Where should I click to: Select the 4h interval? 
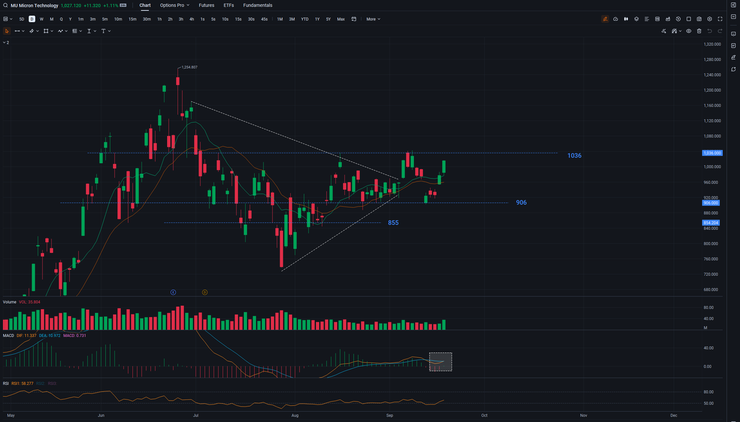pos(191,19)
